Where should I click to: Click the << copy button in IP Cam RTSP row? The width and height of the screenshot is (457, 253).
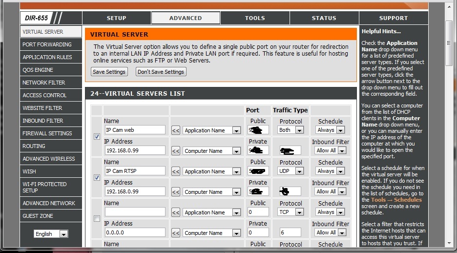[x=175, y=171]
